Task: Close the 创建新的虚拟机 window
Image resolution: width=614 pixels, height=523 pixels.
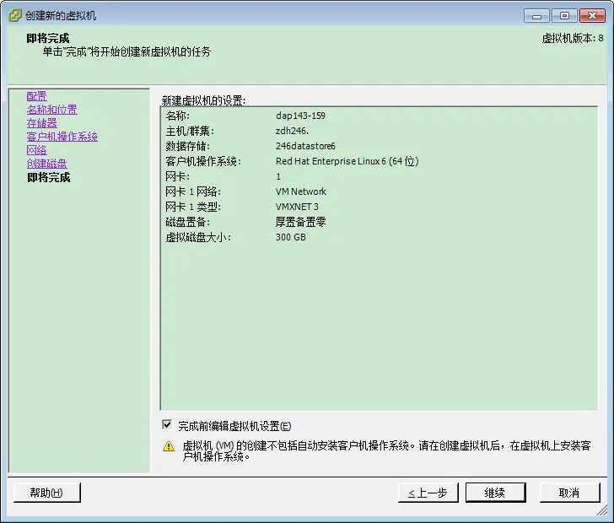Action: 592,16
